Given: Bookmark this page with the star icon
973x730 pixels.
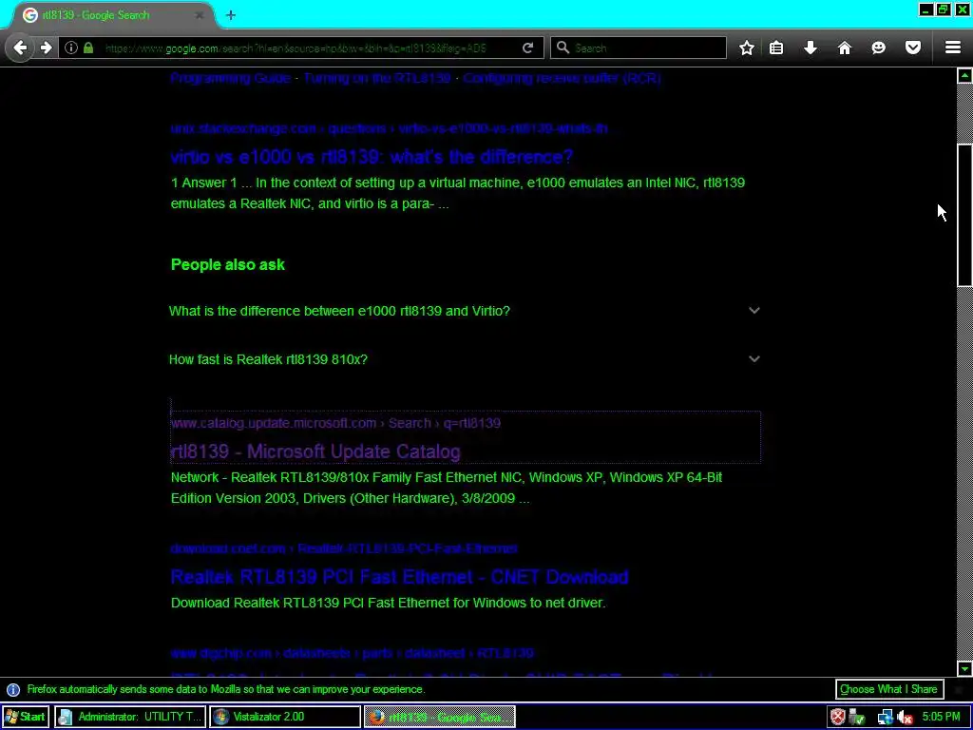Looking at the screenshot, I should pos(747,48).
